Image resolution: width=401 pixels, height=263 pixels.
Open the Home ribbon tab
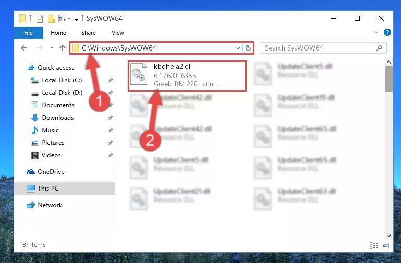pos(58,33)
